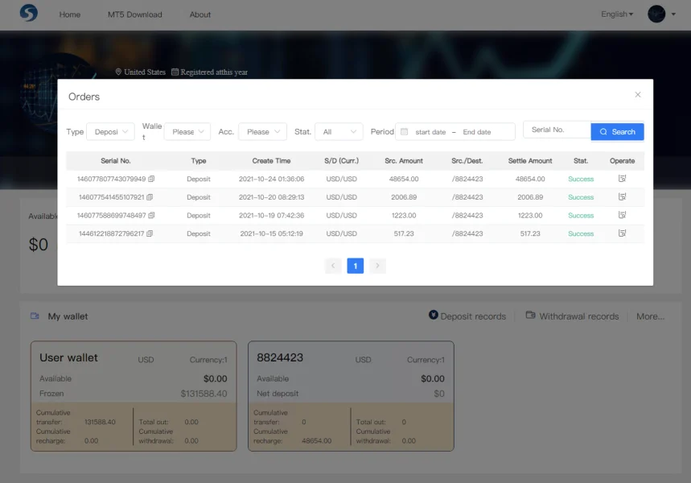Open the About menu item
The height and width of the screenshot is (483, 691).
tap(200, 14)
